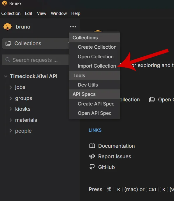Click the ⌘ key hint badge
Screen dimensions: 174x201
pos(109,189)
